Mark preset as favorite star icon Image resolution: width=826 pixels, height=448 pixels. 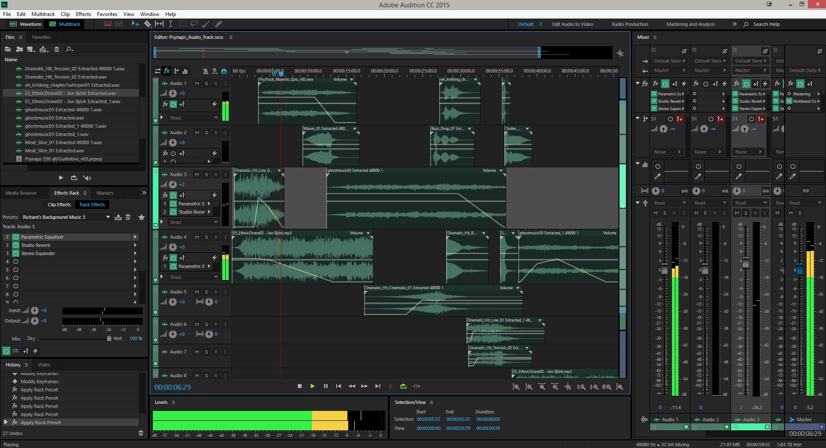(141, 217)
